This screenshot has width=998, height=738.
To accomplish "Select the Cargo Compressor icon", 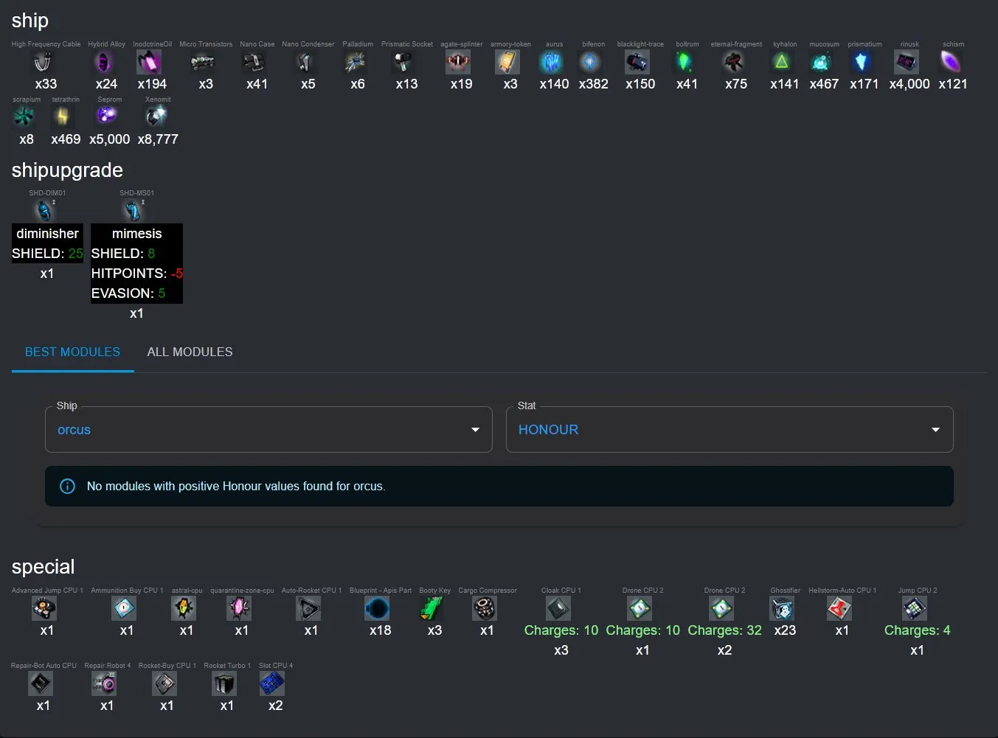I will (x=485, y=609).
